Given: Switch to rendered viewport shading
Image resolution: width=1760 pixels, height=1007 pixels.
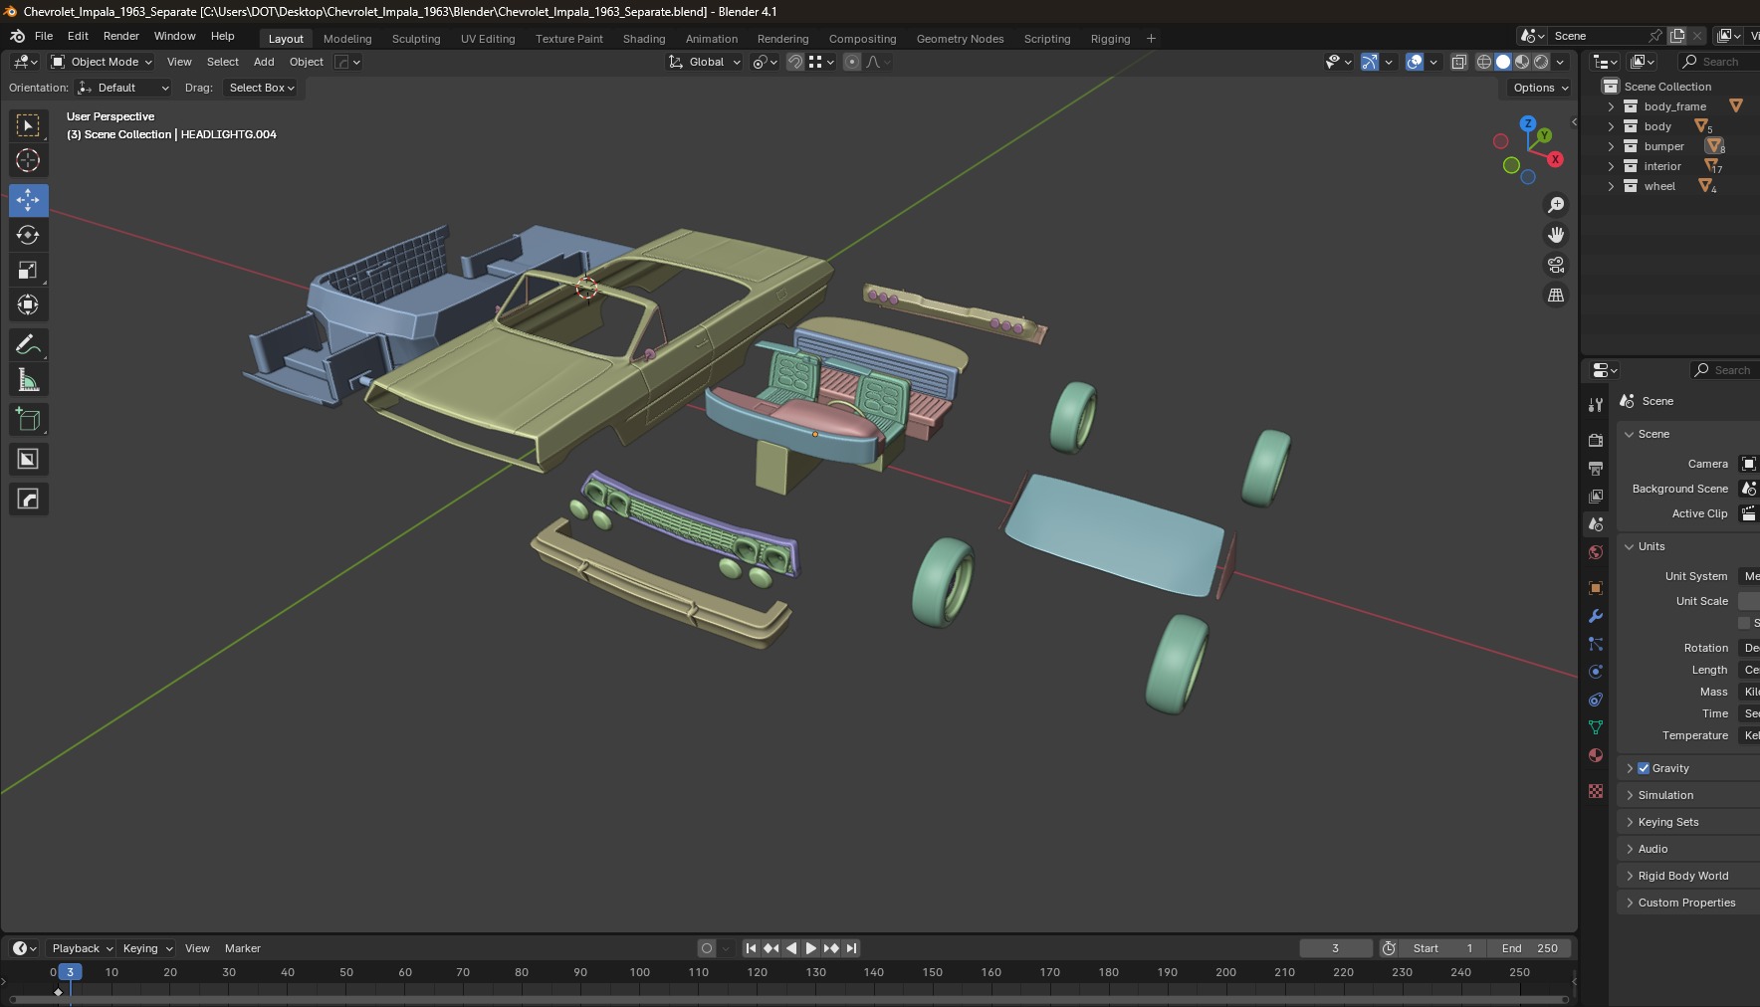Looking at the screenshot, I should click(x=1541, y=62).
